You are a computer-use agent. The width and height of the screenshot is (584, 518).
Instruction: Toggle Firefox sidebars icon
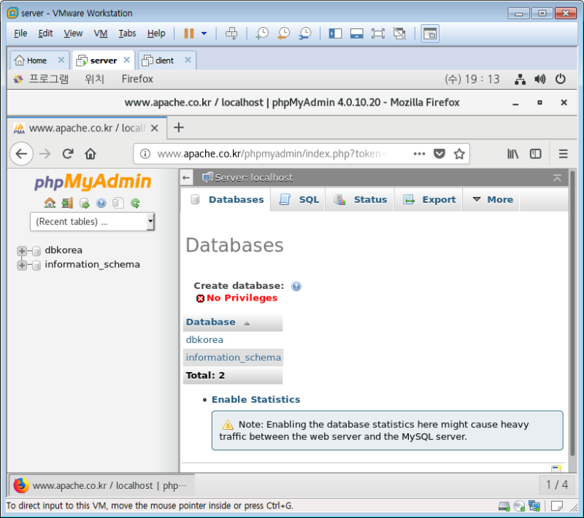point(536,154)
